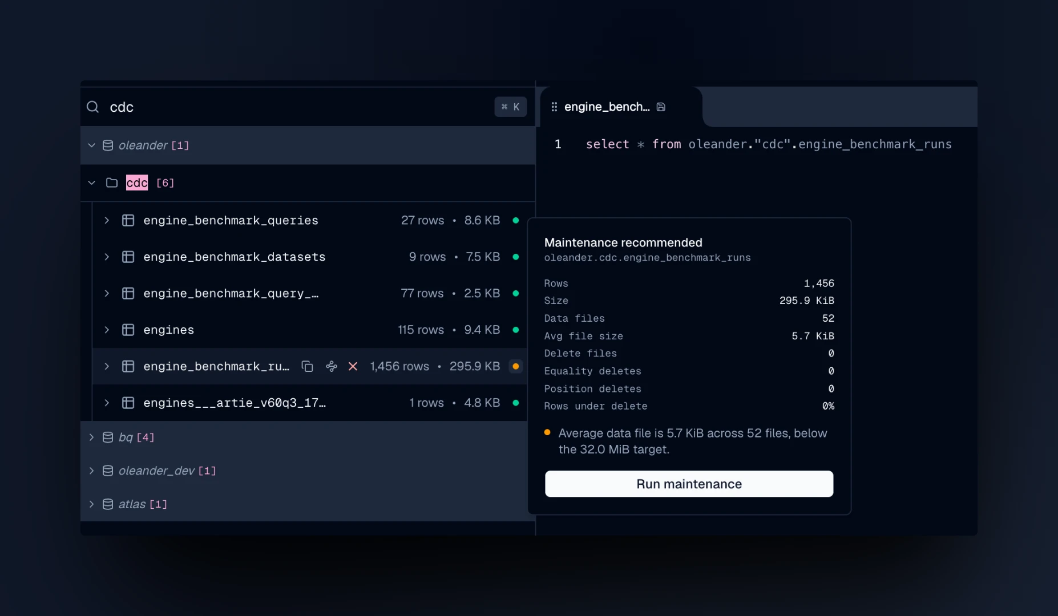Image resolution: width=1058 pixels, height=616 pixels.
Task: Click the 'Avg file size' label
Action: 583,336
